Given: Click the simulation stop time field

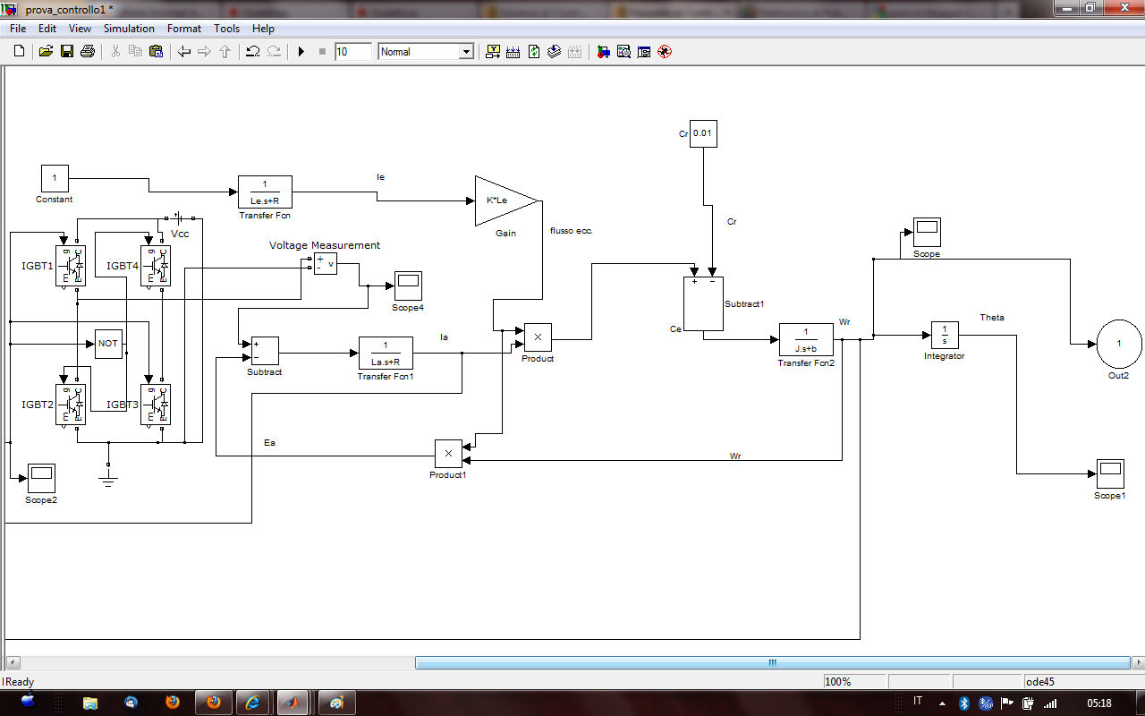Looking at the screenshot, I should click(352, 52).
